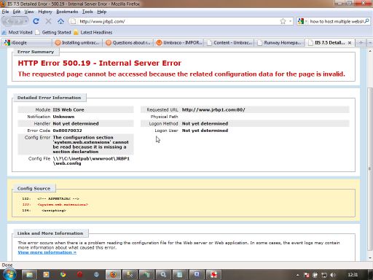
Task: Click the vertical scrollbar thumb
Action: point(370,169)
